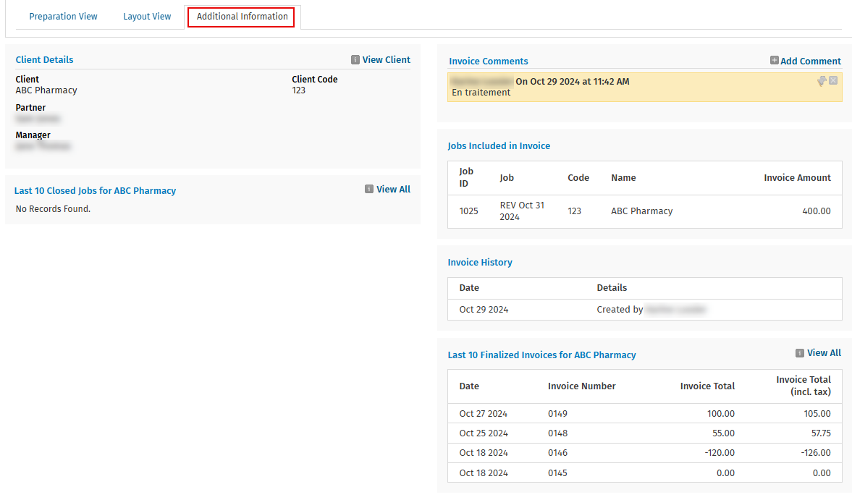Image resolution: width=852 pixels, height=500 pixels.
Task: Click invoice total 100.00
Action: [x=720, y=414]
